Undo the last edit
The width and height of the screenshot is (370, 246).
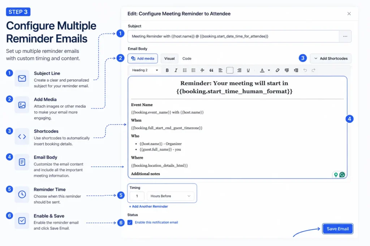(x=305, y=70)
